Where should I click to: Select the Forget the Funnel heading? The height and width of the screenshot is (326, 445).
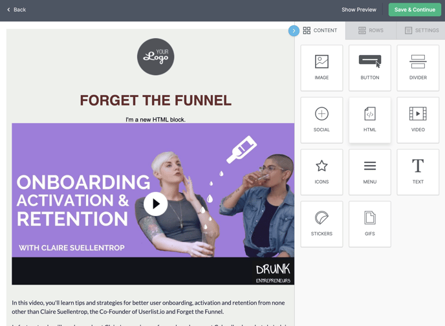[155, 100]
